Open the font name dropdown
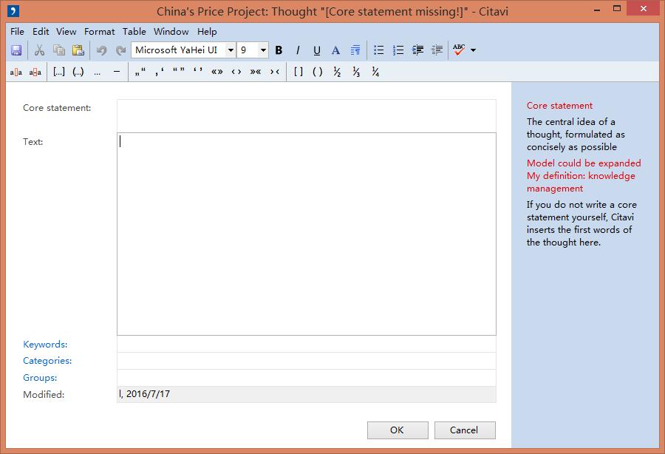The height and width of the screenshot is (454, 665). click(231, 50)
